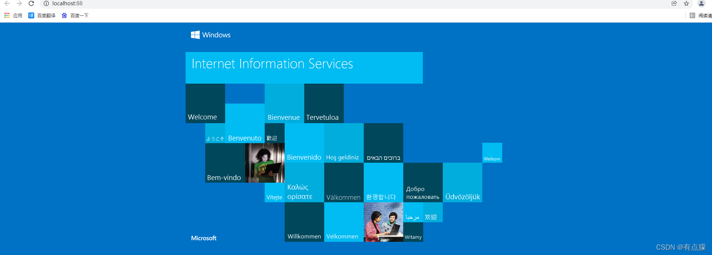712x255 pixels.
Task: Select the Willkommen tile
Action: [x=304, y=222]
